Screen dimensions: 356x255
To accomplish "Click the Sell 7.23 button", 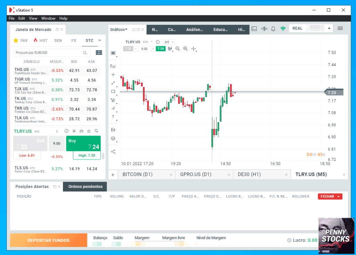I will point(30,143).
